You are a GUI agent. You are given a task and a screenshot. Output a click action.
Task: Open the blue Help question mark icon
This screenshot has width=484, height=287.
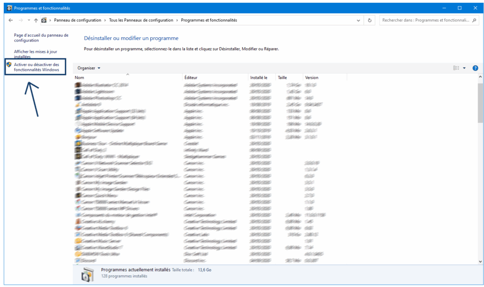(x=475, y=68)
